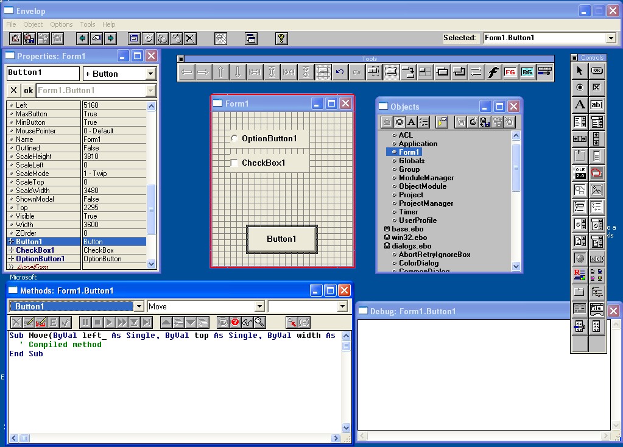Select the label A control tool
The height and width of the screenshot is (447, 623).
580,105
